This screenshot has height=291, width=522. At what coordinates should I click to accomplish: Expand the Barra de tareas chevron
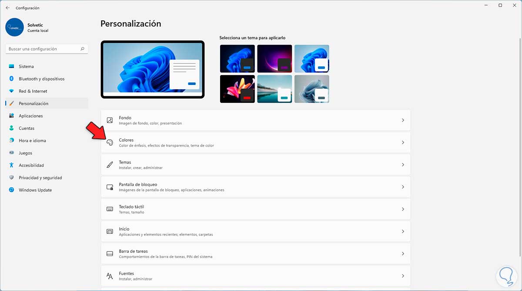click(403, 254)
